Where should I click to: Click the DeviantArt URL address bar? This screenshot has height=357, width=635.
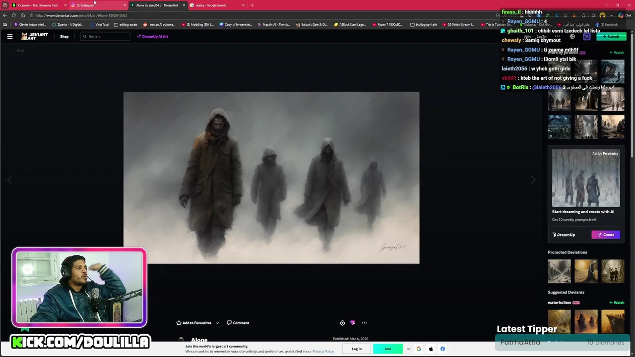coord(263,15)
